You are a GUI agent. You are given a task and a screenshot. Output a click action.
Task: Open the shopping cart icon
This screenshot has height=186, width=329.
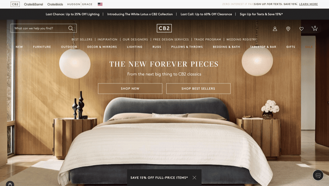314,28
